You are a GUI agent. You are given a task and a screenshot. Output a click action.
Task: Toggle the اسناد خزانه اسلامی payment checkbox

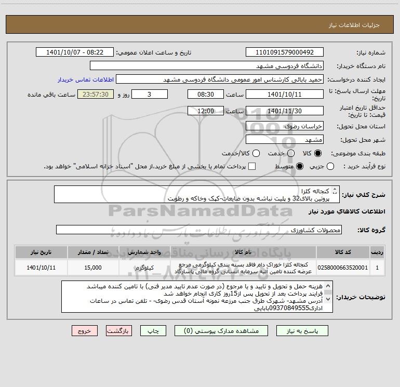point(252,166)
